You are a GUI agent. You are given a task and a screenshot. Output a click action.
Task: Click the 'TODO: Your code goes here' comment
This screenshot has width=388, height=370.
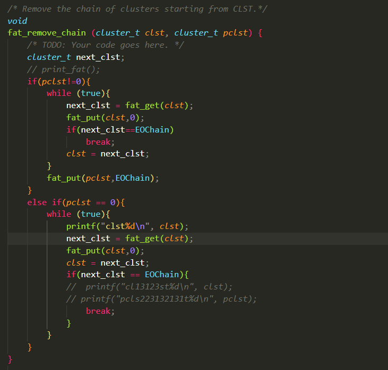105,45
